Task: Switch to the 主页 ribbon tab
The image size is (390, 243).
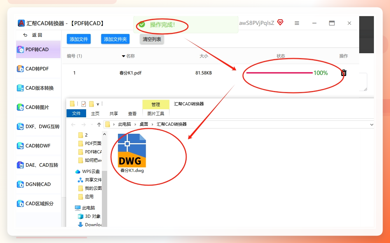Action: point(95,114)
